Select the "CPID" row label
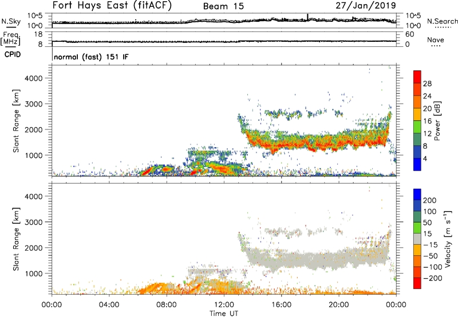 coord(13,54)
